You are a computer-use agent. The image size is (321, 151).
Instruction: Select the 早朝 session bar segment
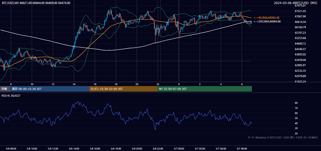pyautogui.click(x=5, y=89)
